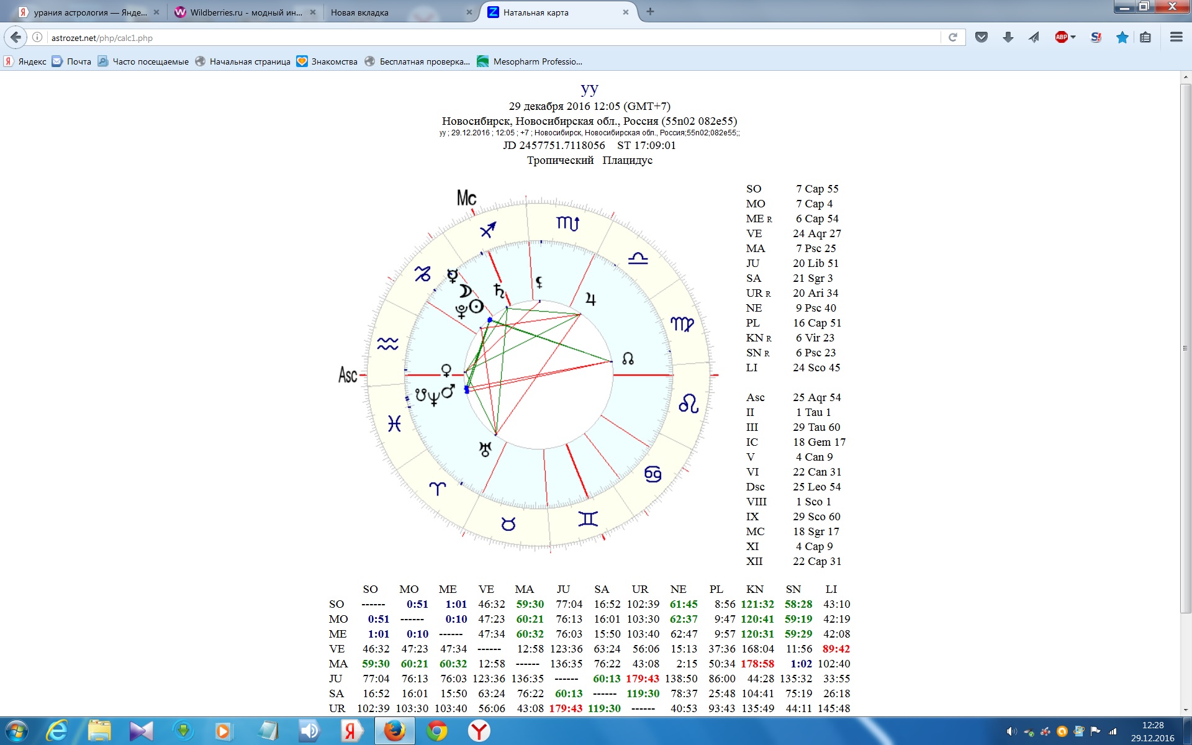Reload the page with refresh icon

click(x=953, y=37)
